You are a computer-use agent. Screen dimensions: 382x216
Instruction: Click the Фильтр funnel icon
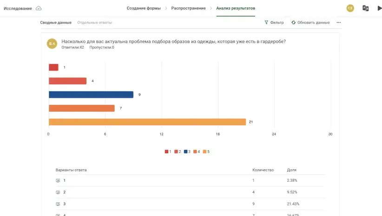[266, 22]
